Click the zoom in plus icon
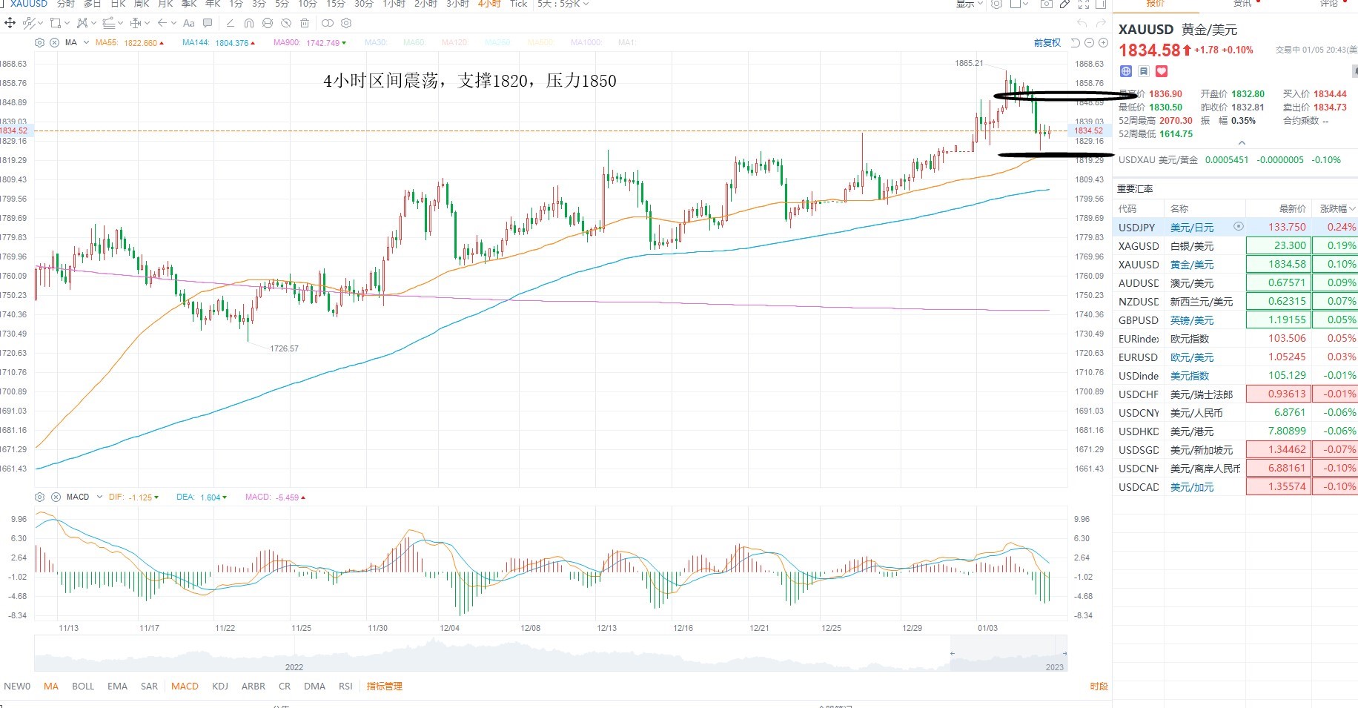The width and height of the screenshot is (1358, 708). [1103, 43]
